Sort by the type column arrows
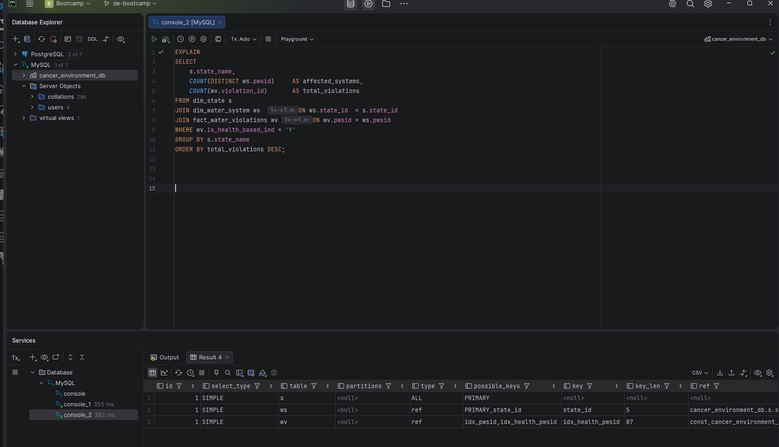This screenshot has width=779, height=447. [455, 386]
